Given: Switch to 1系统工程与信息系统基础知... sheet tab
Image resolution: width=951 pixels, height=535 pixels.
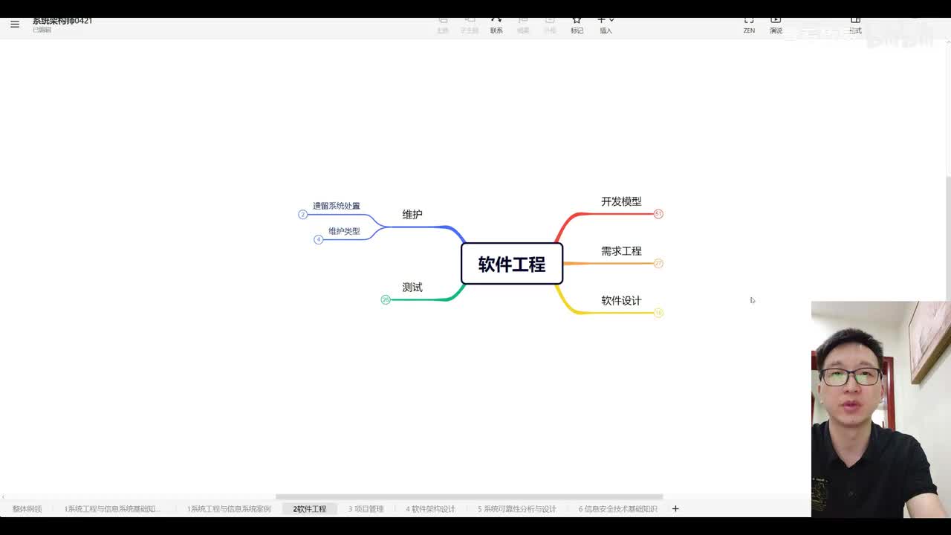Looking at the screenshot, I should (112, 509).
